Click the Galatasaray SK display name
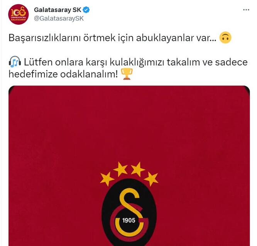Image resolution: width=257 pixels, height=246 pixels. click(x=57, y=10)
